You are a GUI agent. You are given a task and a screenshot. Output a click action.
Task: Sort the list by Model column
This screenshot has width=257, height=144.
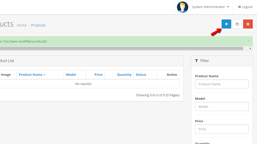pyautogui.click(x=71, y=74)
